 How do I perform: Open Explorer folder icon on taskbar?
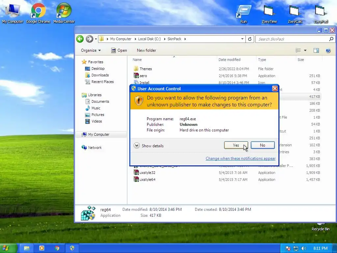[x=27, y=248]
